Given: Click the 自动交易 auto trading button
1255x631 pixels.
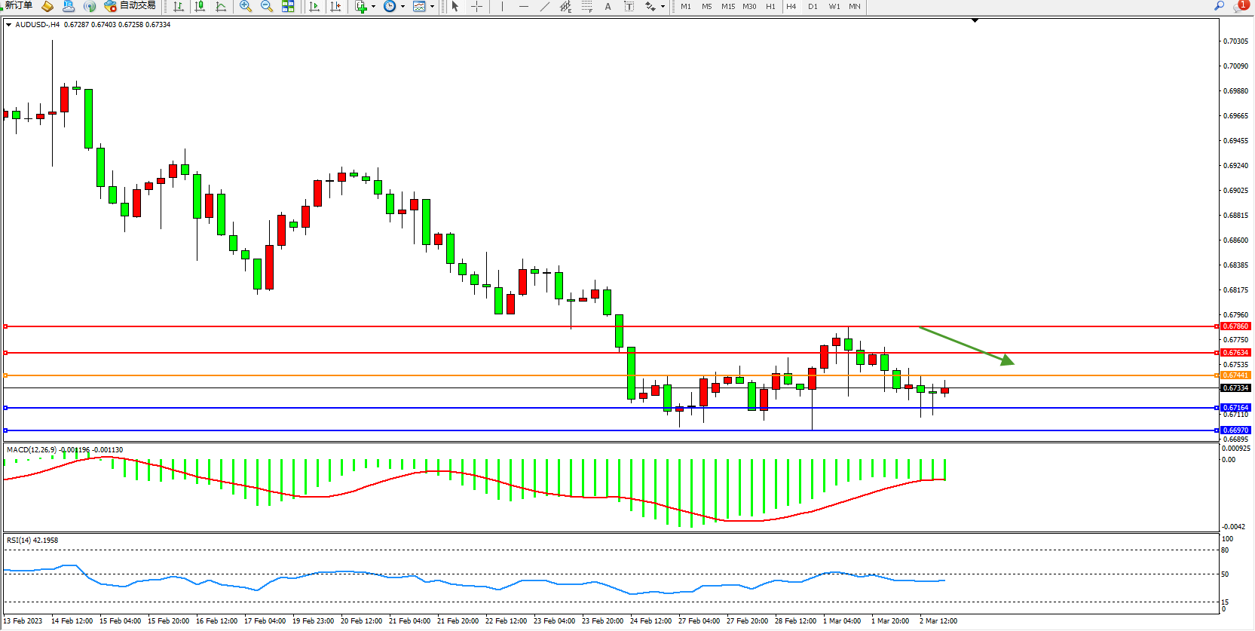Looking at the screenshot, I should coord(130,6).
